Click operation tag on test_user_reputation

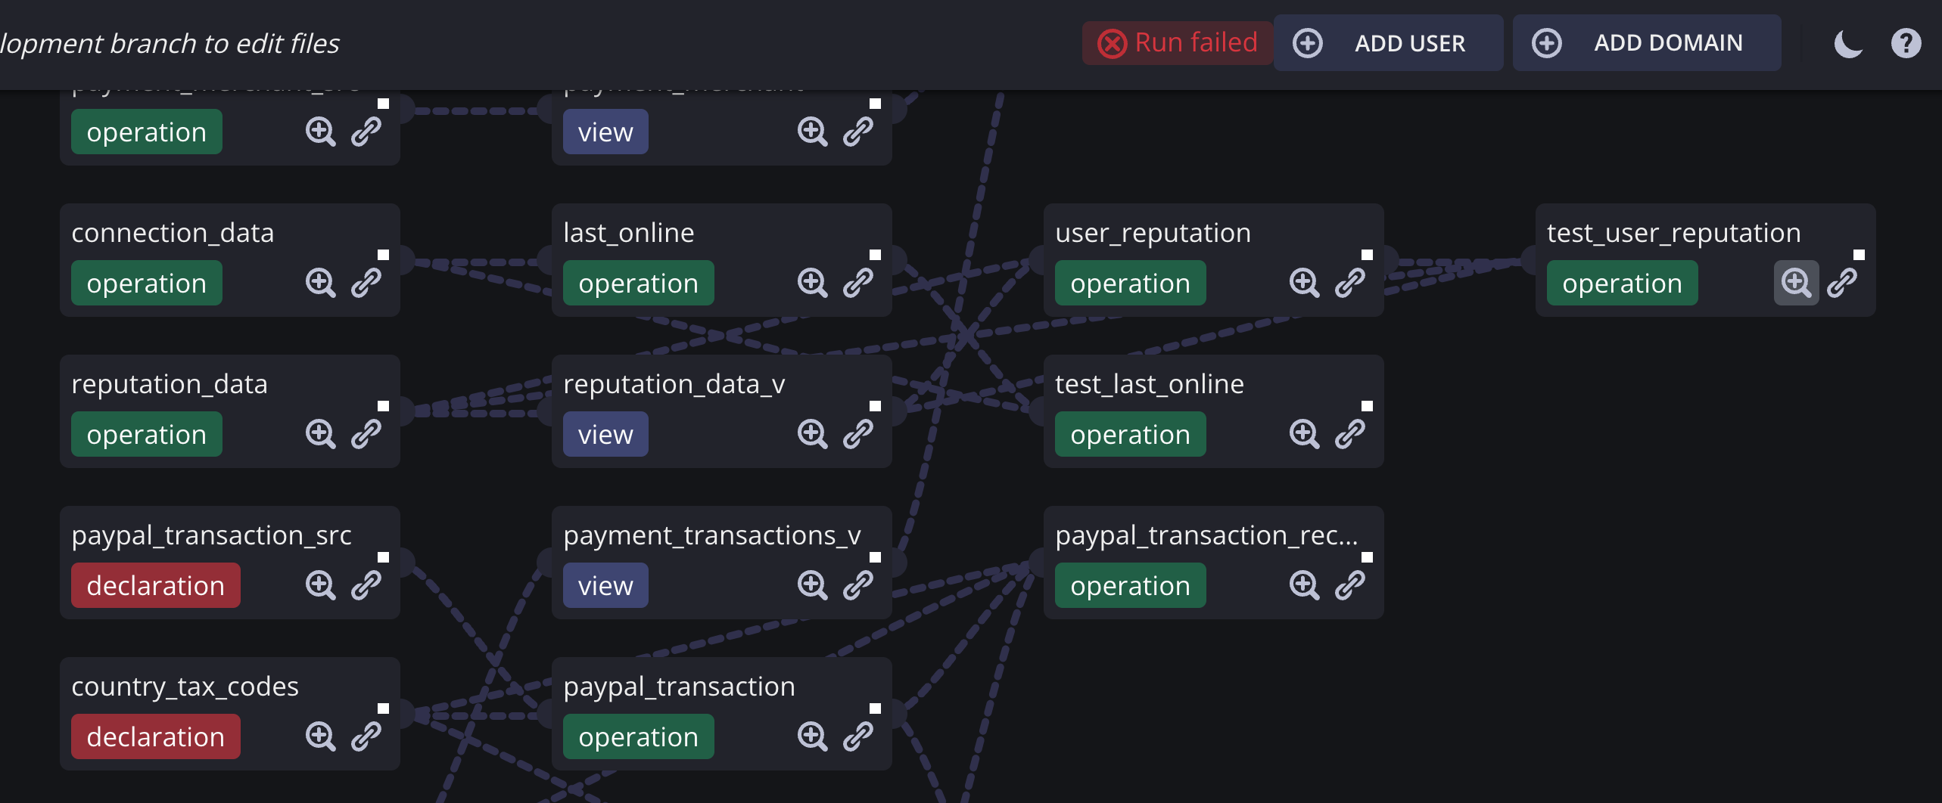coord(1622,283)
